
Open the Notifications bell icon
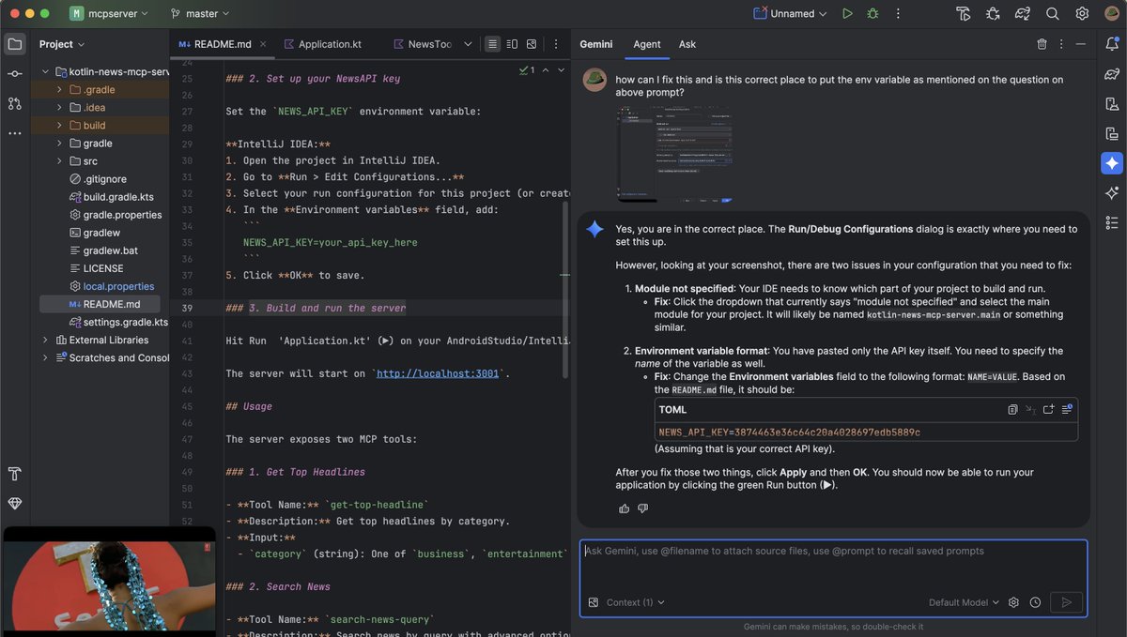[1112, 44]
